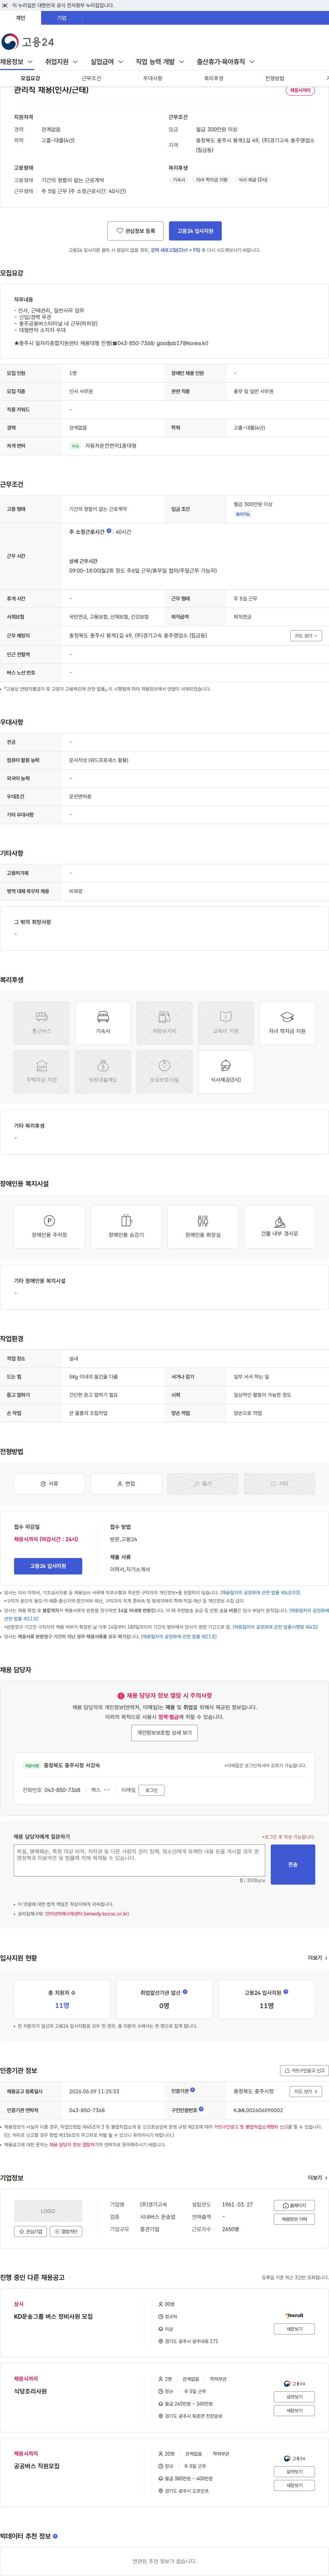This screenshot has height=2576, width=329.
Task: Open 더보기 in 입사지원 현황
Action: 317,1958
